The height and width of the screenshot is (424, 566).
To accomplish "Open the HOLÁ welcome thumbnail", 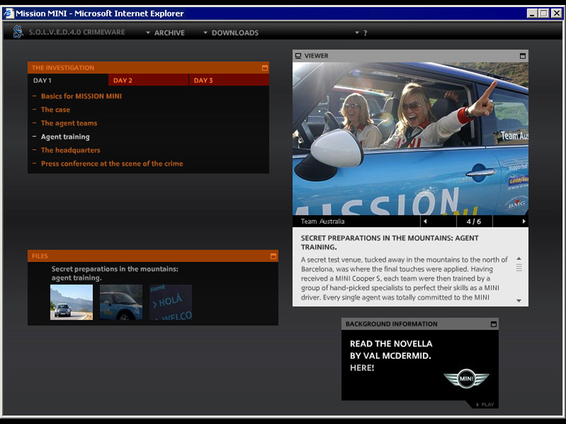I will pyautogui.click(x=171, y=302).
